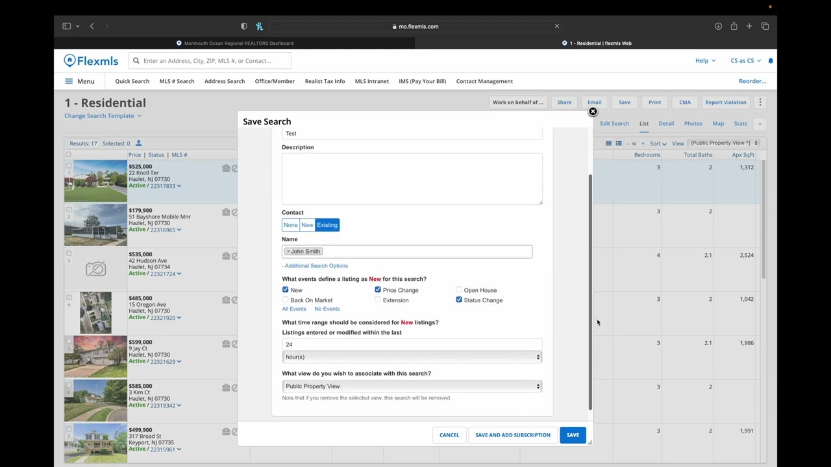Click briefcase icon for 9 Jay Ct
Screen dimensions: 831x467
pos(226,344)
